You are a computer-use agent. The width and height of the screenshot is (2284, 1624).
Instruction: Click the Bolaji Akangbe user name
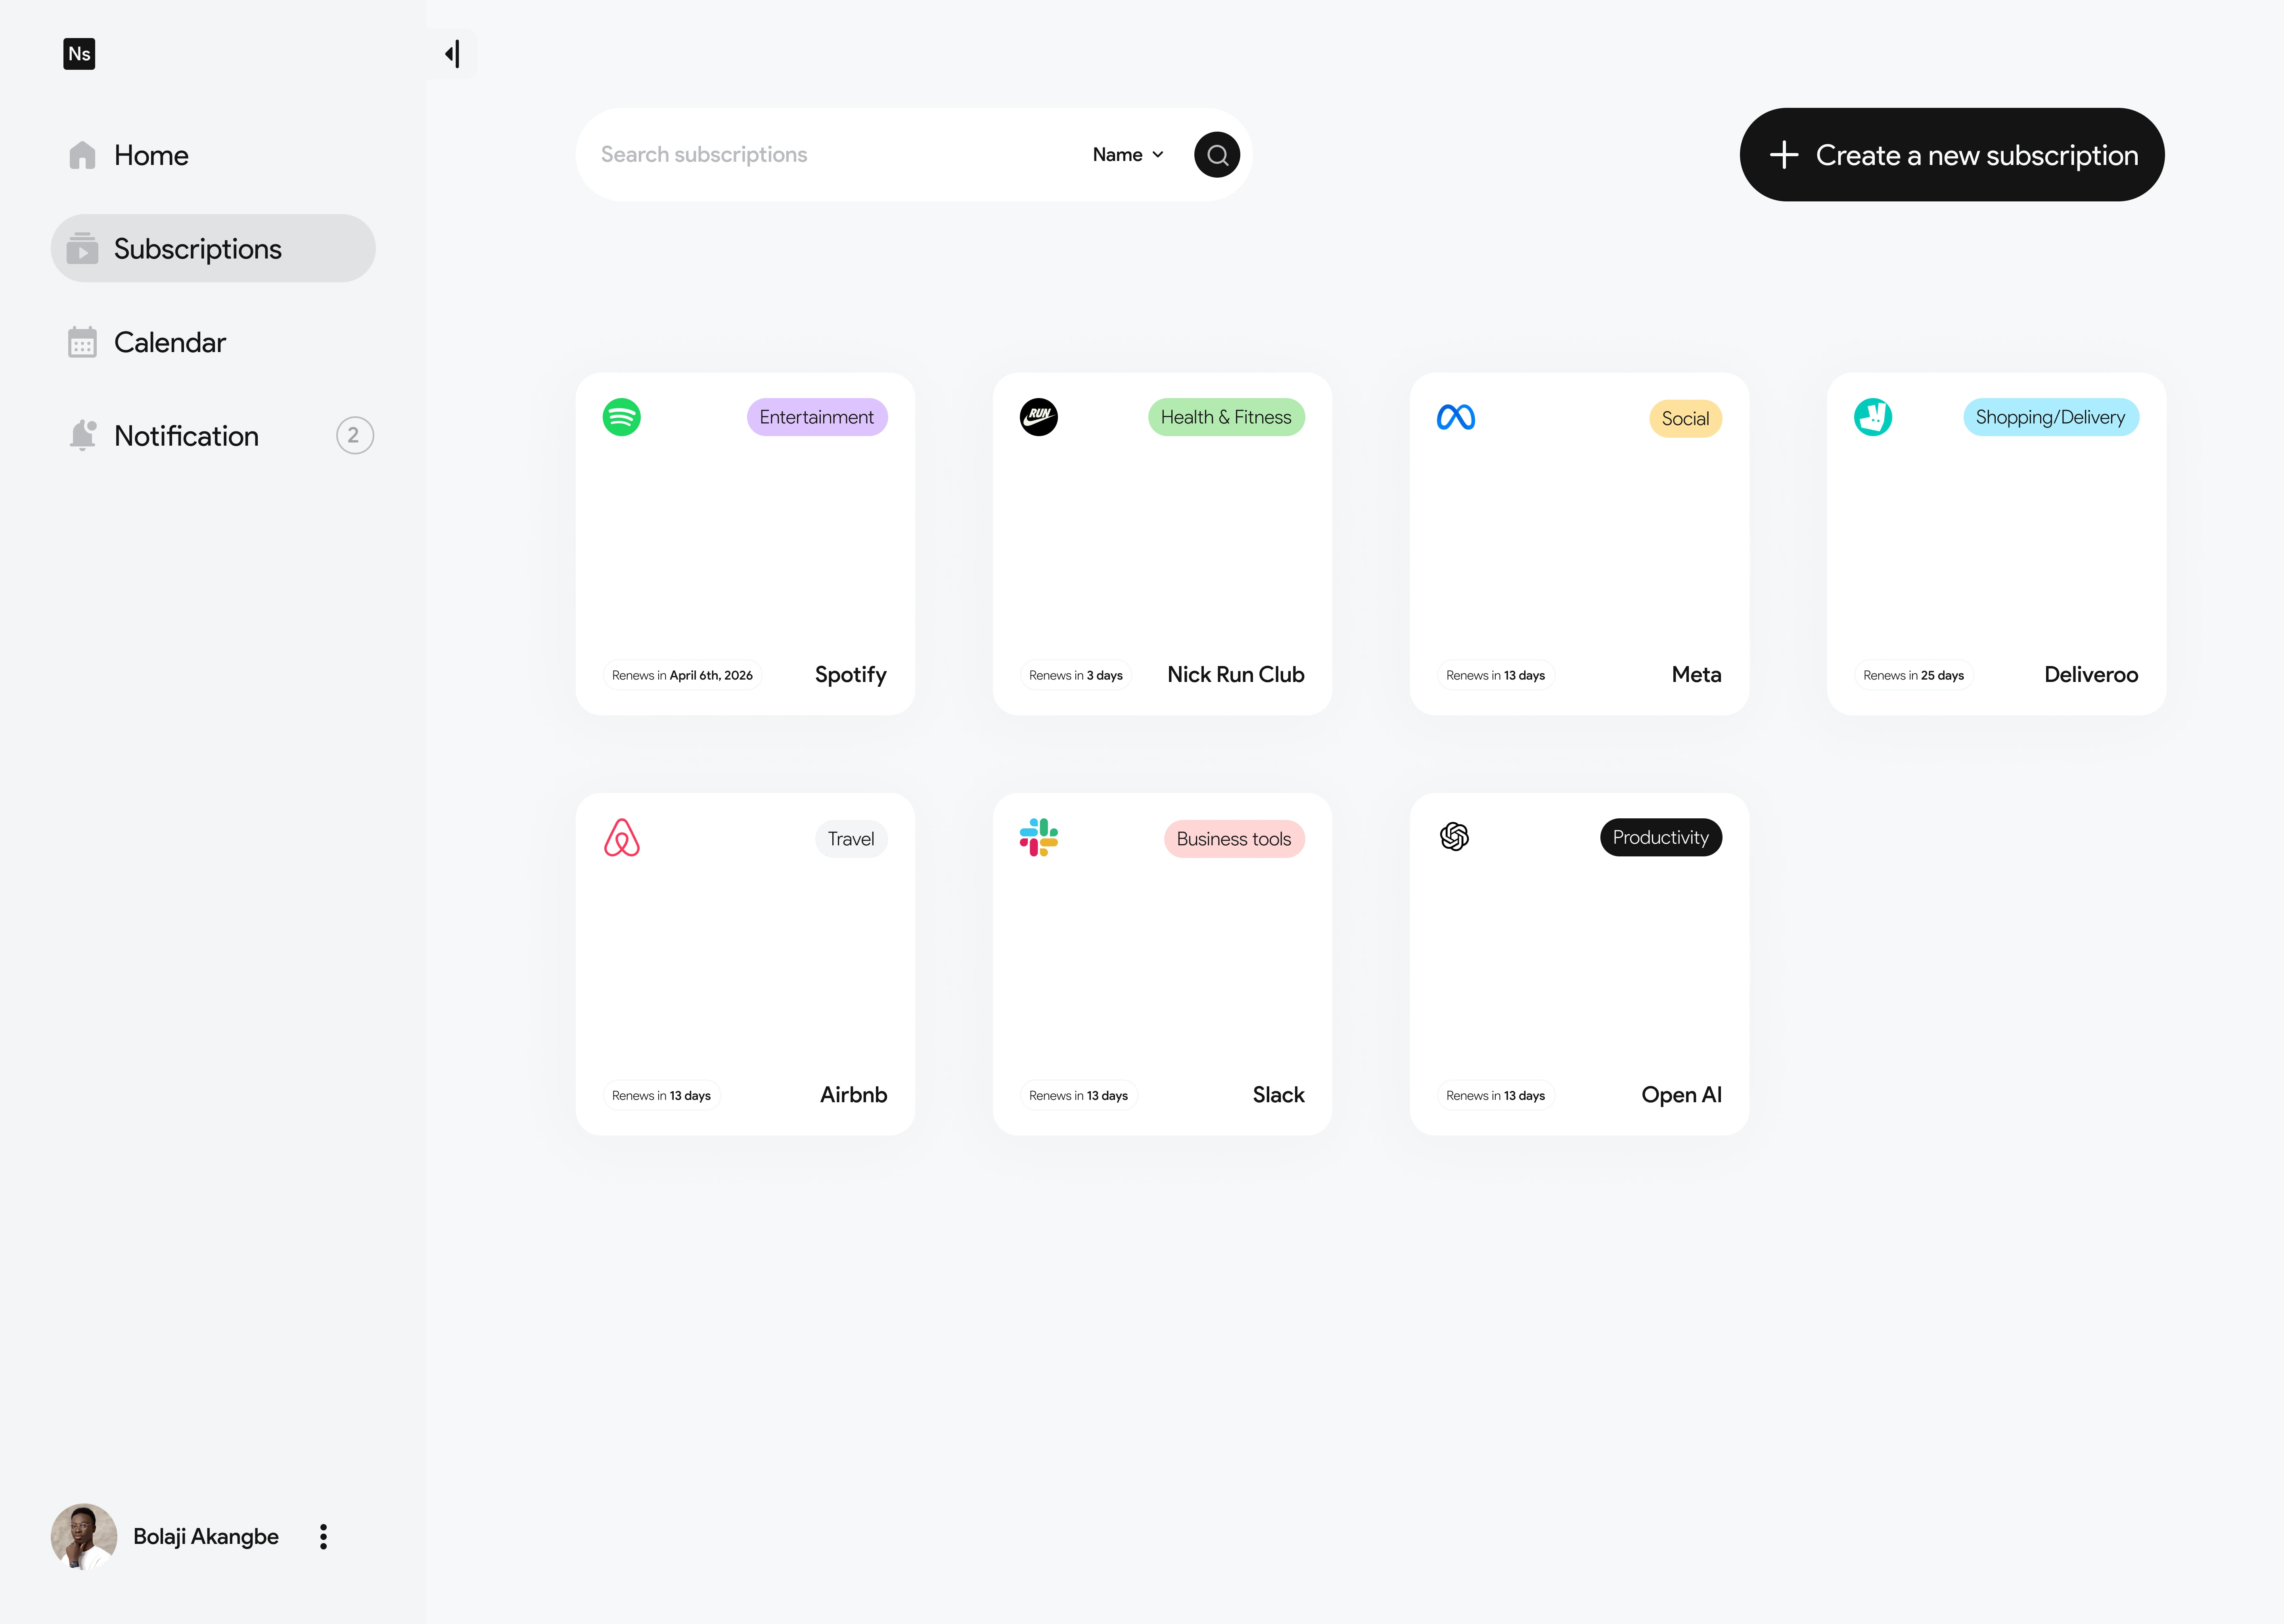[x=206, y=1537]
